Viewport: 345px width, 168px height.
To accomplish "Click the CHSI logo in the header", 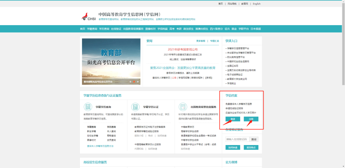I will point(88,17).
